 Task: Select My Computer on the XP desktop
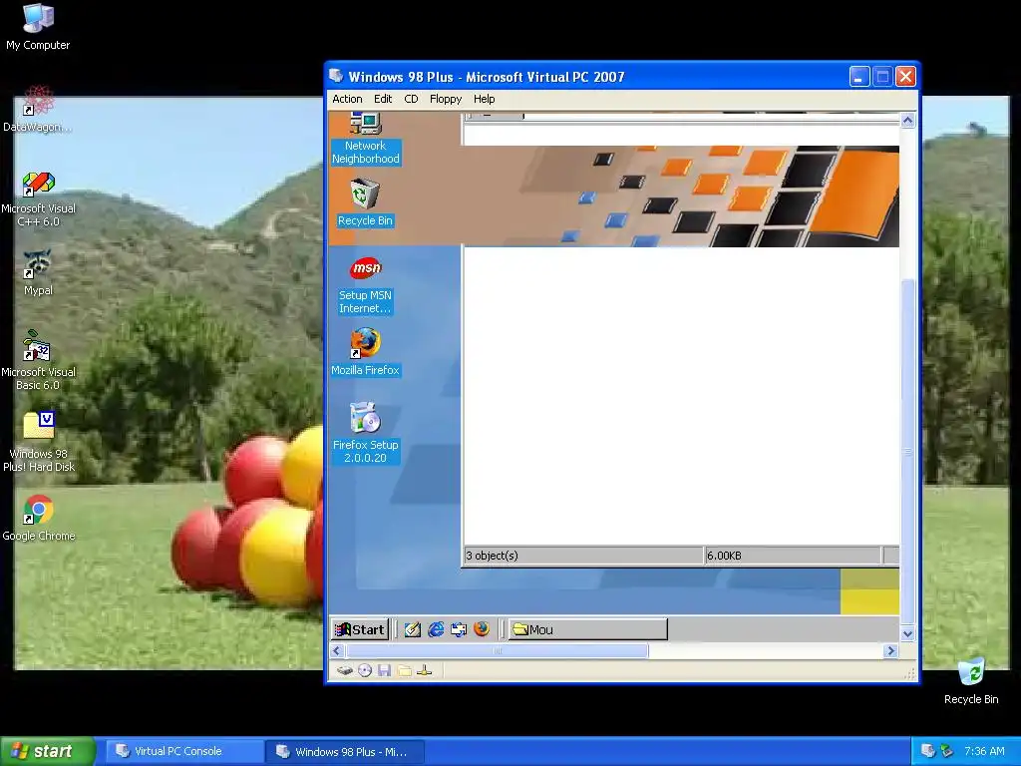point(38,27)
